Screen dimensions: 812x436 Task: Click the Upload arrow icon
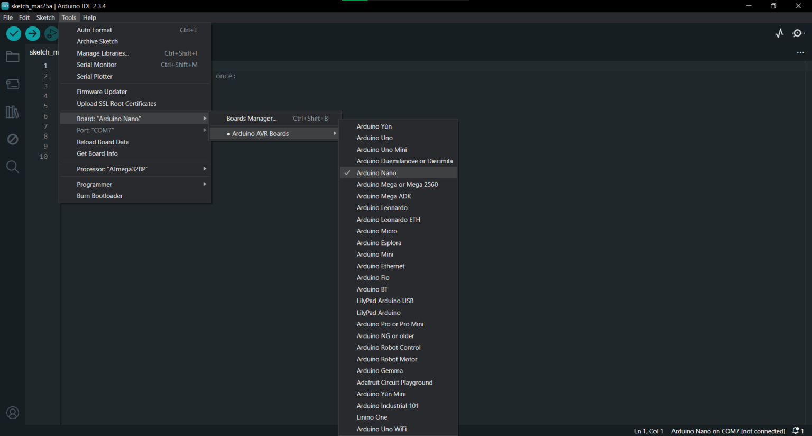33,34
